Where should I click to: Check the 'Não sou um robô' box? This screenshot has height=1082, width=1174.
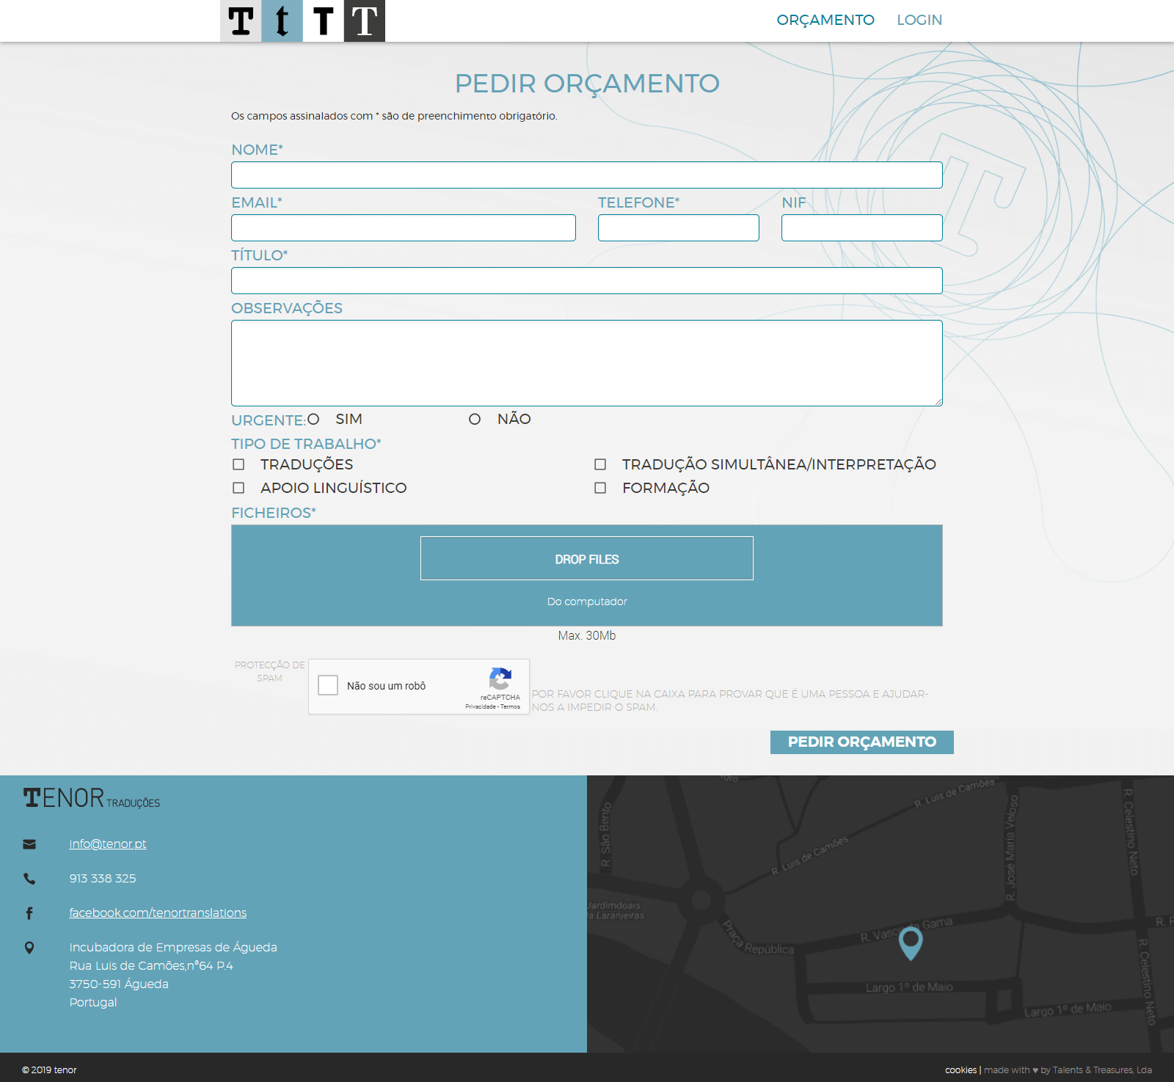coord(327,685)
